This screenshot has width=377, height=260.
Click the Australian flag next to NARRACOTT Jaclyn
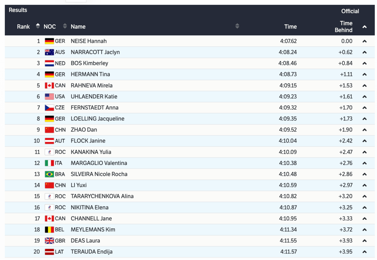tap(49, 52)
